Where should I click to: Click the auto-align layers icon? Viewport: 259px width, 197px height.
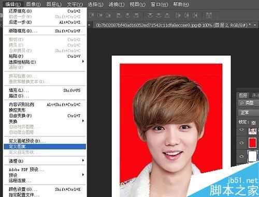(209, 16)
